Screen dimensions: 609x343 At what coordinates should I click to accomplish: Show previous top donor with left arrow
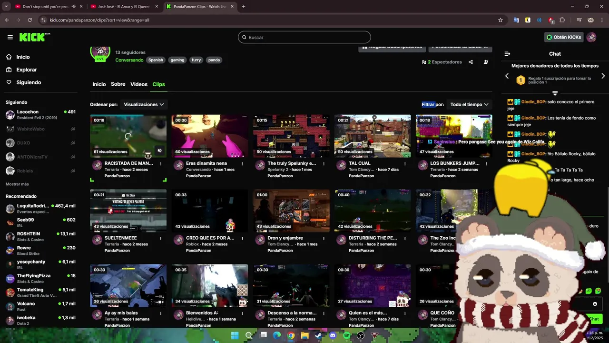click(x=507, y=76)
